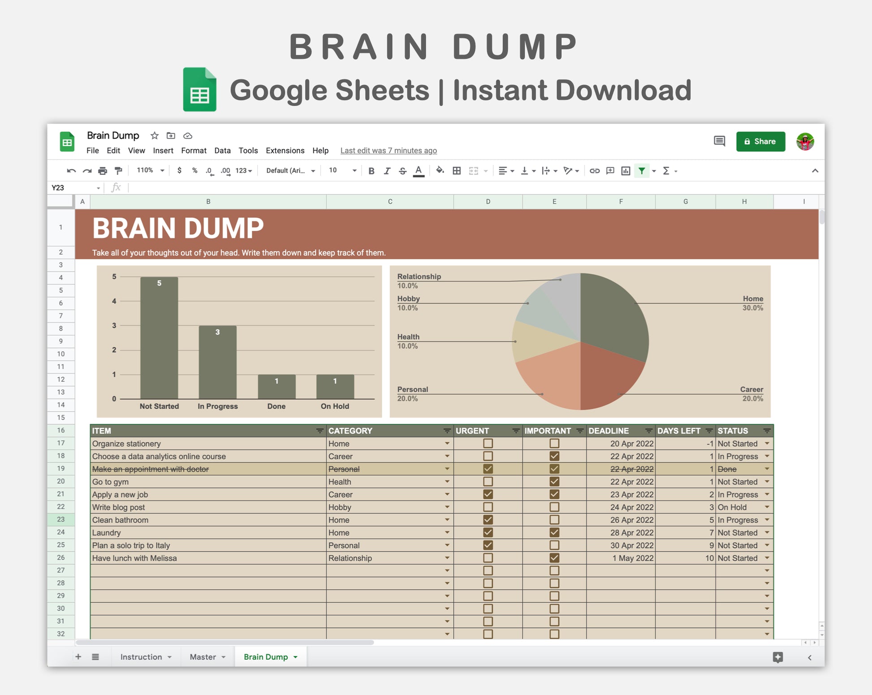872x695 pixels.
Task: Open the comment history icon
Action: click(x=719, y=141)
